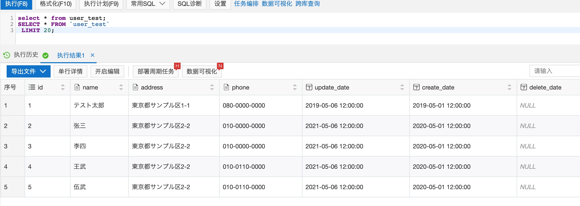Click SQL editor line 1 select statement
Image resolution: width=580 pixels, height=206 pixels.
62,18
